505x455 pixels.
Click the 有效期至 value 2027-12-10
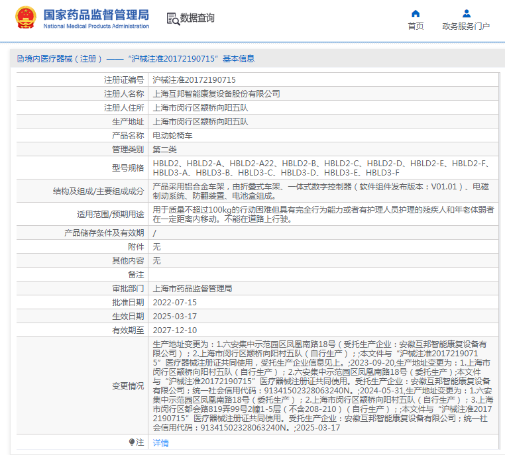click(x=174, y=330)
